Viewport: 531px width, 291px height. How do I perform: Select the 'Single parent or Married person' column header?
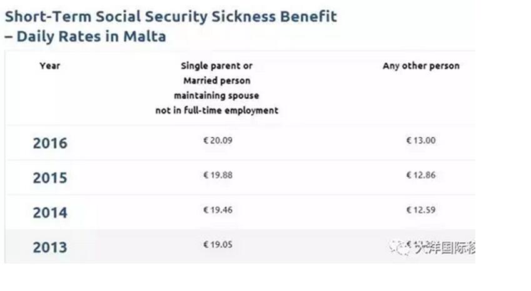click(x=217, y=88)
